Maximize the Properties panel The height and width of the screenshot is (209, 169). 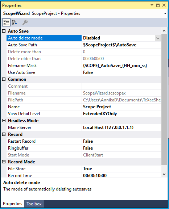click(x=158, y=5)
